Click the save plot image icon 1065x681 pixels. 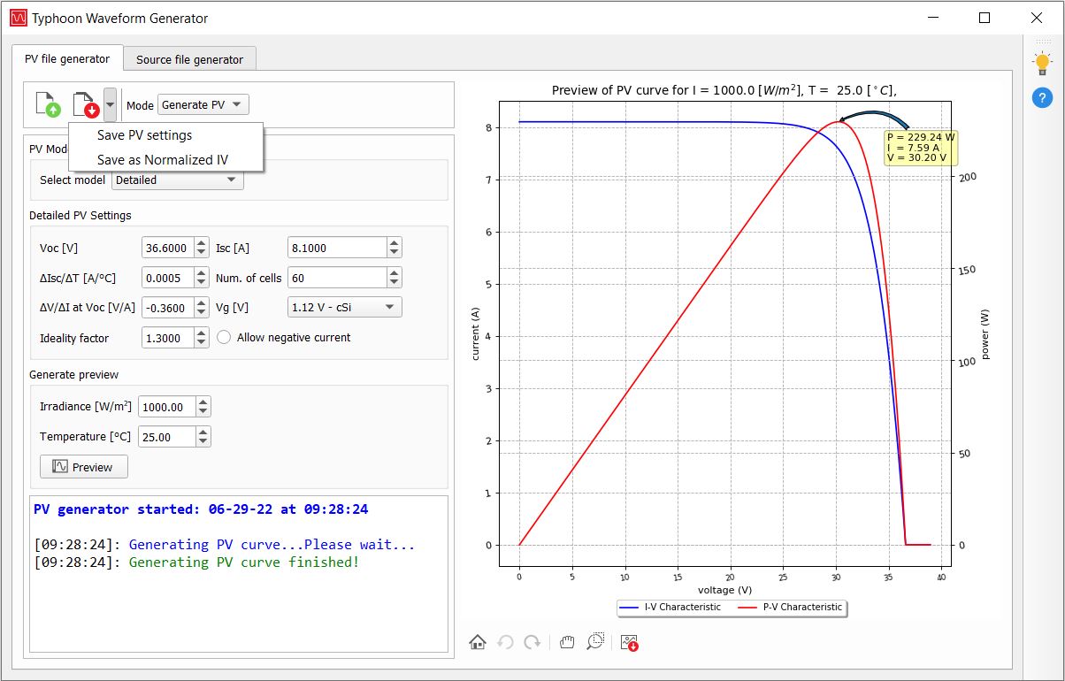tap(629, 643)
